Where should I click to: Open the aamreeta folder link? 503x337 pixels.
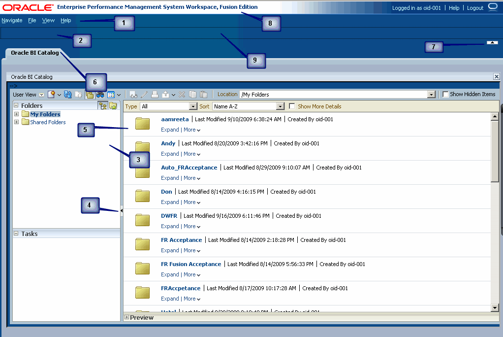(x=175, y=119)
